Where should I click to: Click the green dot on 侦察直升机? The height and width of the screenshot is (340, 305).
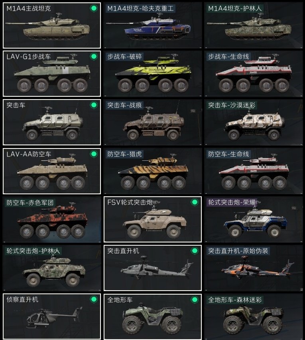pos(94,299)
